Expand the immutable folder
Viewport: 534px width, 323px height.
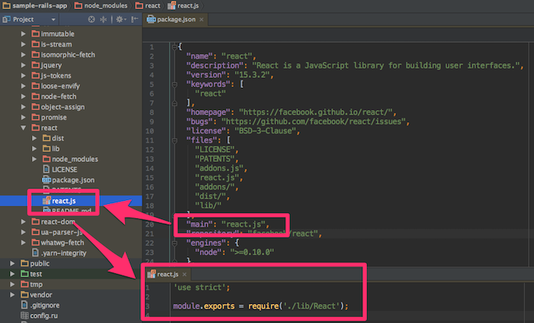23,34
